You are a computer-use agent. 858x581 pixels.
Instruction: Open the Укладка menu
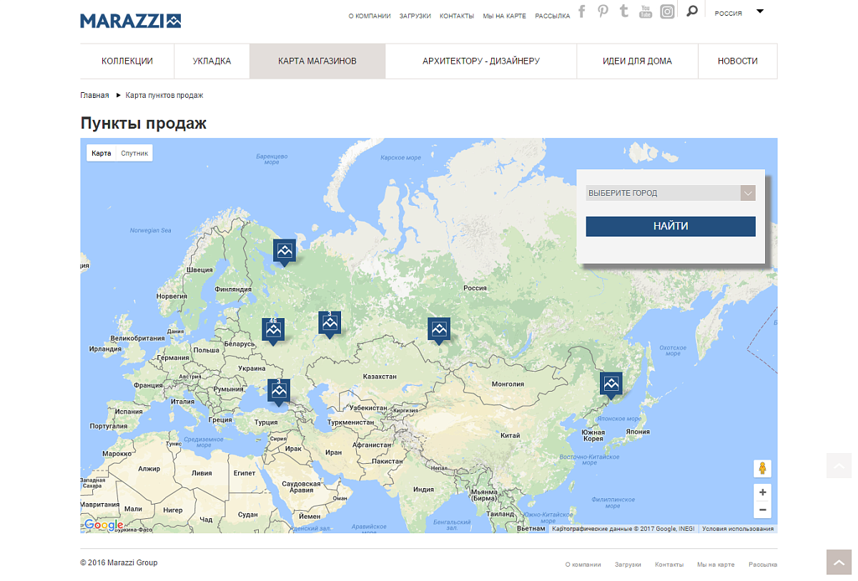pyautogui.click(x=212, y=61)
